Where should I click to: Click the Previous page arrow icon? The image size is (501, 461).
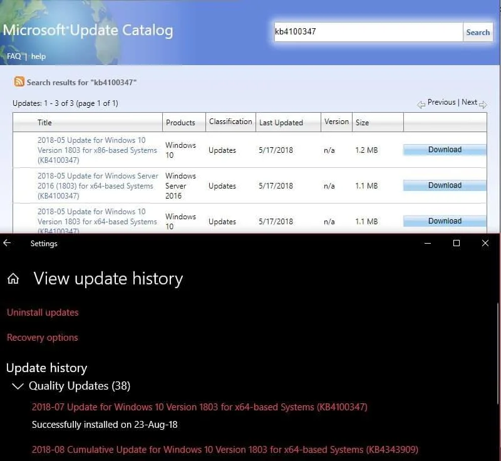pyautogui.click(x=421, y=104)
